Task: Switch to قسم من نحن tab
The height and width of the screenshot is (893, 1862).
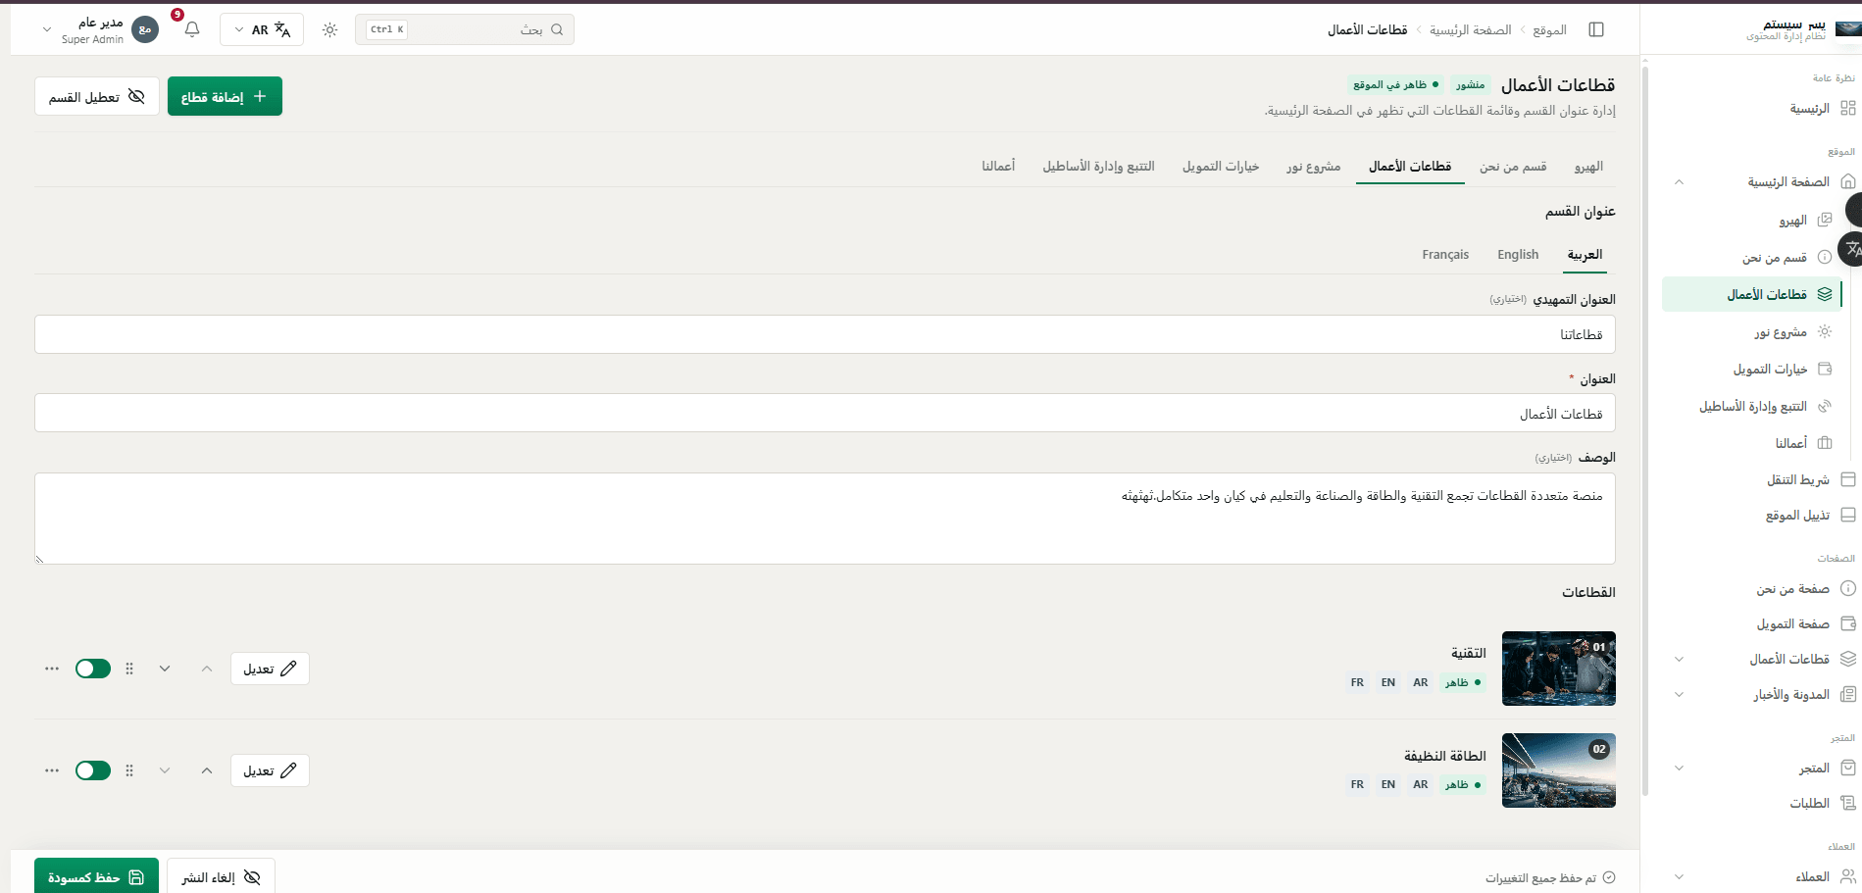Action: click(x=1513, y=167)
